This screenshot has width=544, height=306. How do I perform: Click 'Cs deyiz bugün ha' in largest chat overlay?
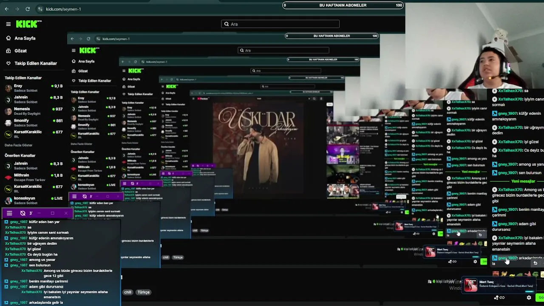(x=42, y=255)
